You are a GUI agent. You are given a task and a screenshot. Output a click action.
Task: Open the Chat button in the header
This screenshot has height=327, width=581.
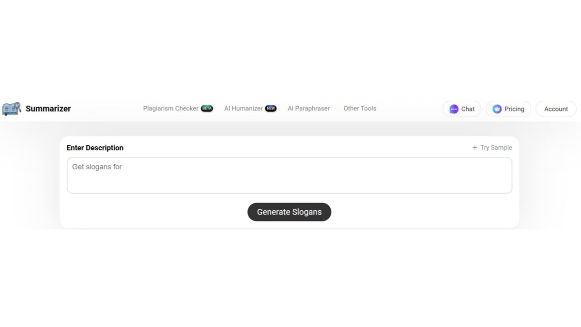coord(462,109)
